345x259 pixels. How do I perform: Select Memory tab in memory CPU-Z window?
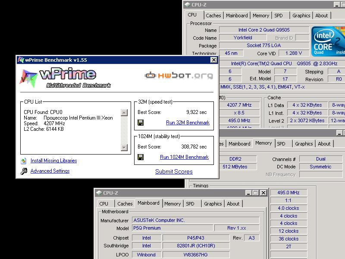[263, 143]
